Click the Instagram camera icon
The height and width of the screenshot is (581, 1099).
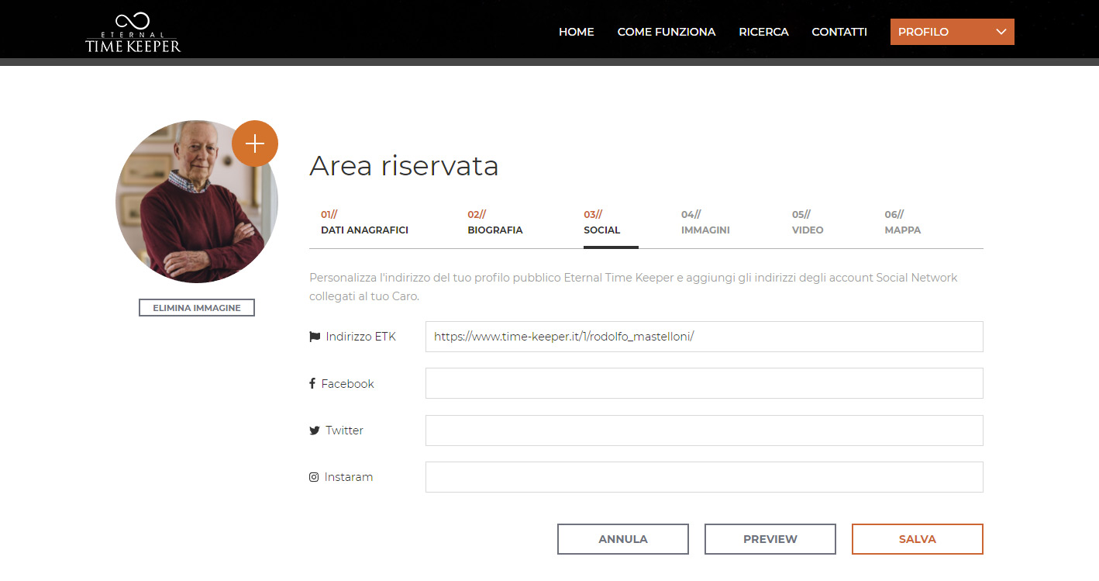[314, 477]
